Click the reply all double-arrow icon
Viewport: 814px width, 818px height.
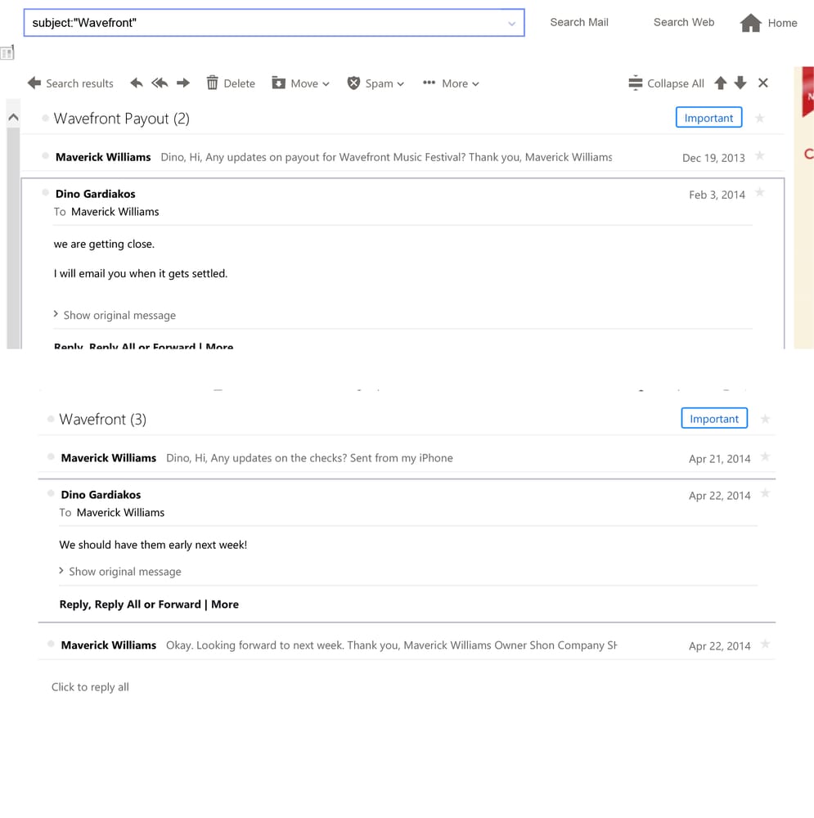point(160,83)
